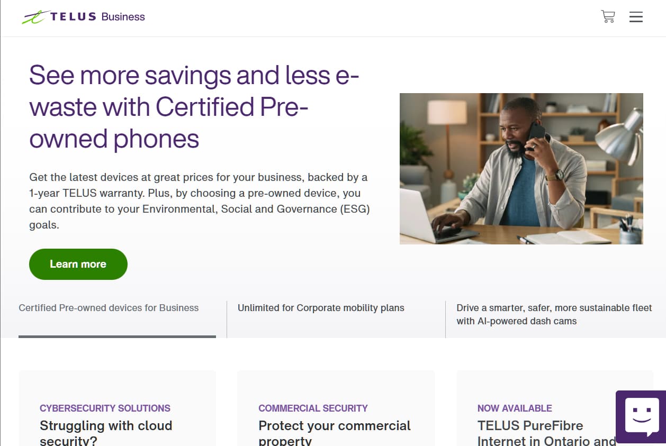Show the AI-powered dash cams slide tab
Image resolution: width=666 pixels, height=446 pixels.
tap(554, 314)
